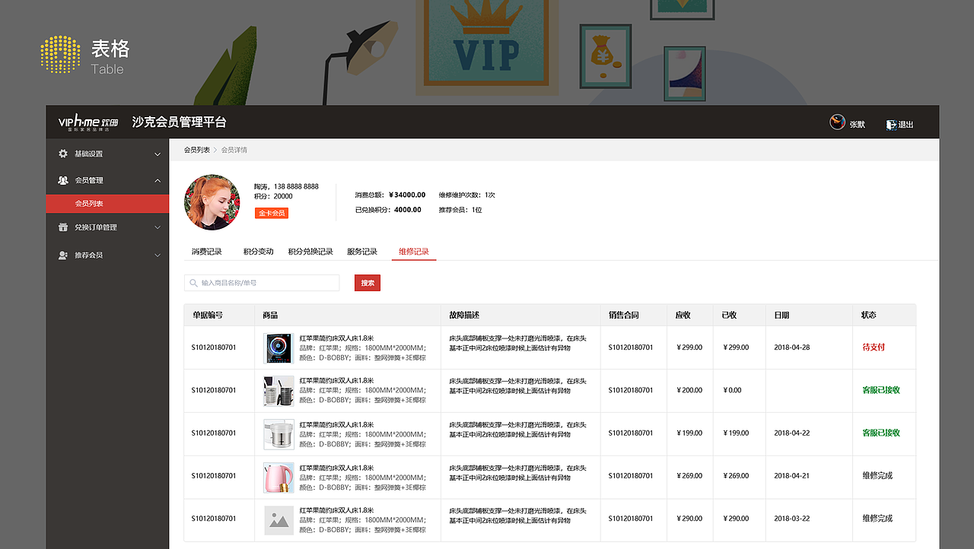The width and height of the screenshot is (974, 549).
Task: Open the 基础设置 sidebar menu
Action: coord(107,154)
